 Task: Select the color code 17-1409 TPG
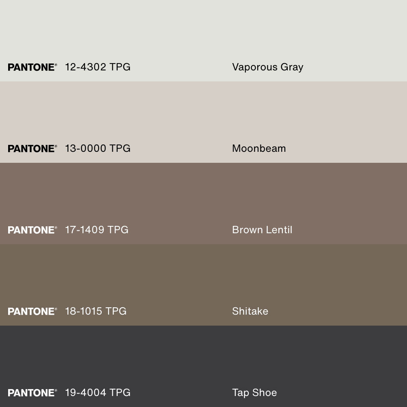pyautogui.click(x=96, y=230)
